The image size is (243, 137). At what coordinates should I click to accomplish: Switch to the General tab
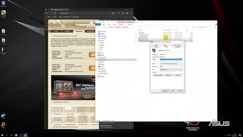pyautogui.click(x=156, y=47)
